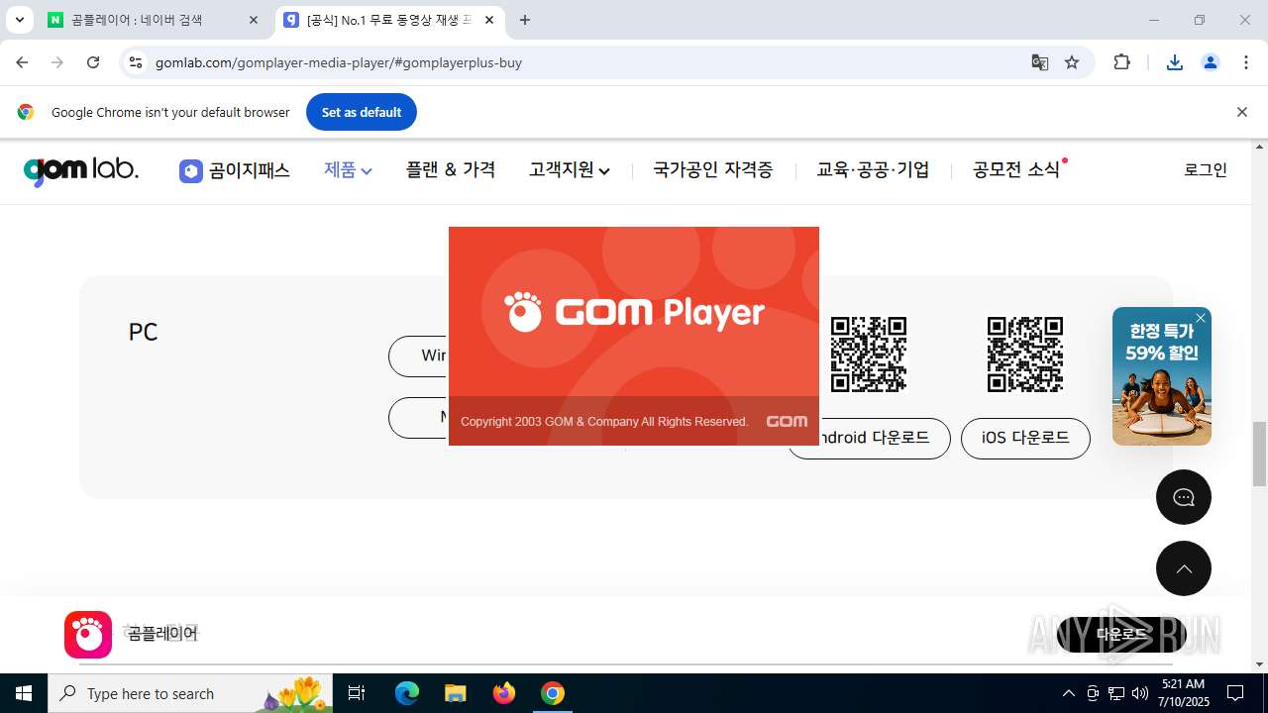View site information icon

[x=136, y=62]
